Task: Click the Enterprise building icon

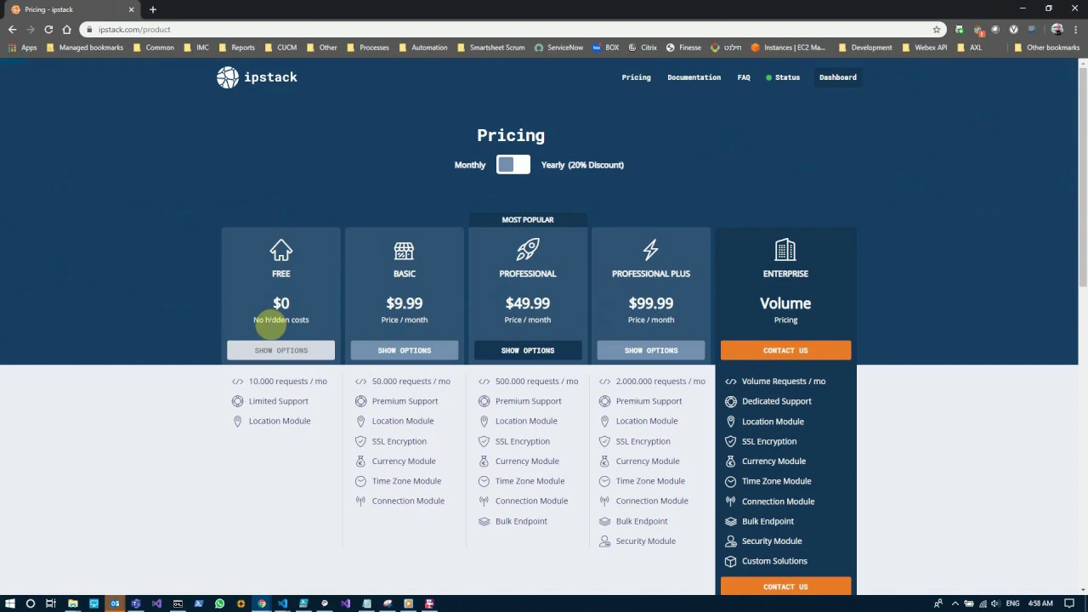Action: coord(785,250)
